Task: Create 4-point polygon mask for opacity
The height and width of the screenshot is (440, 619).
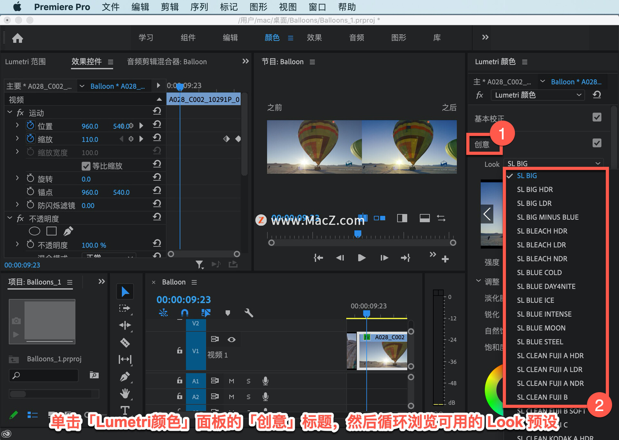Action: (52, 231)
